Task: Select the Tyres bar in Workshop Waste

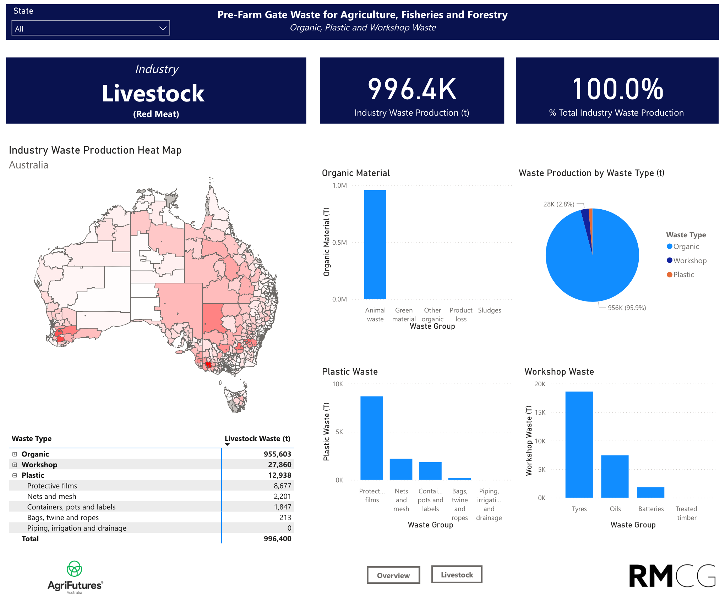Action: coord(579,444)
